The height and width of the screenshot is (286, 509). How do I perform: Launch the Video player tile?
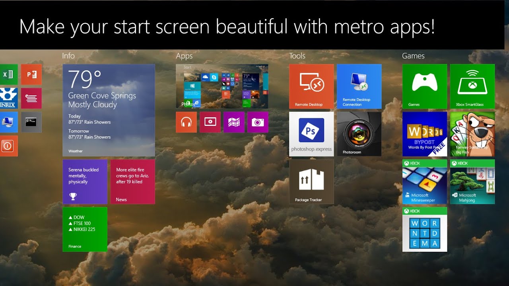(210, 122)
